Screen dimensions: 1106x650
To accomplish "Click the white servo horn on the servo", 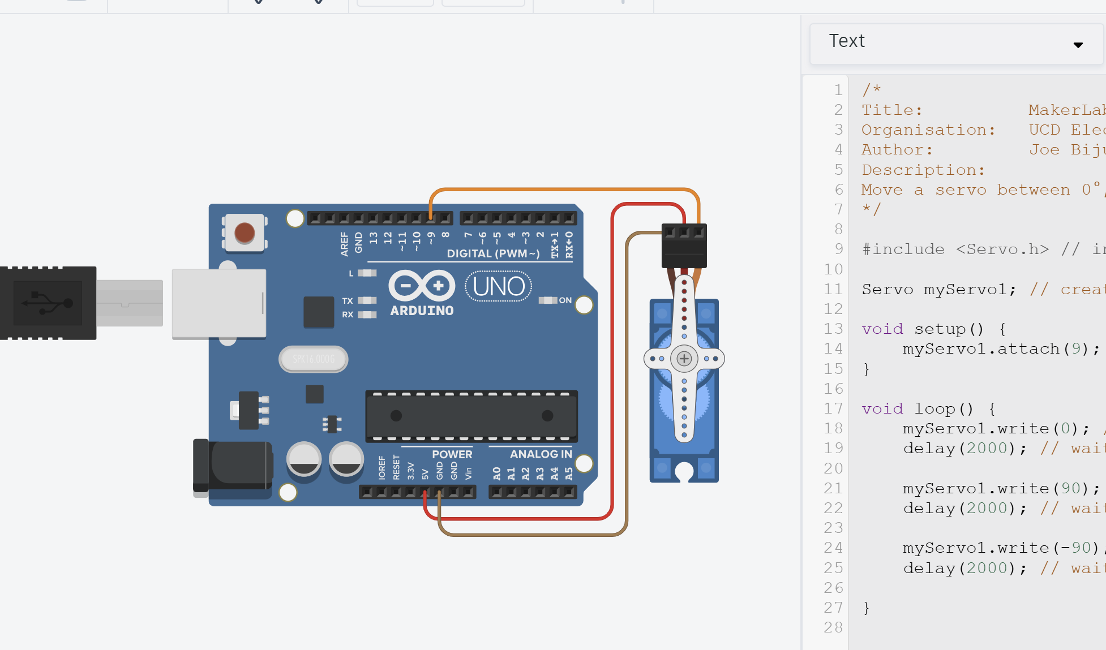I will click(684, 359).
